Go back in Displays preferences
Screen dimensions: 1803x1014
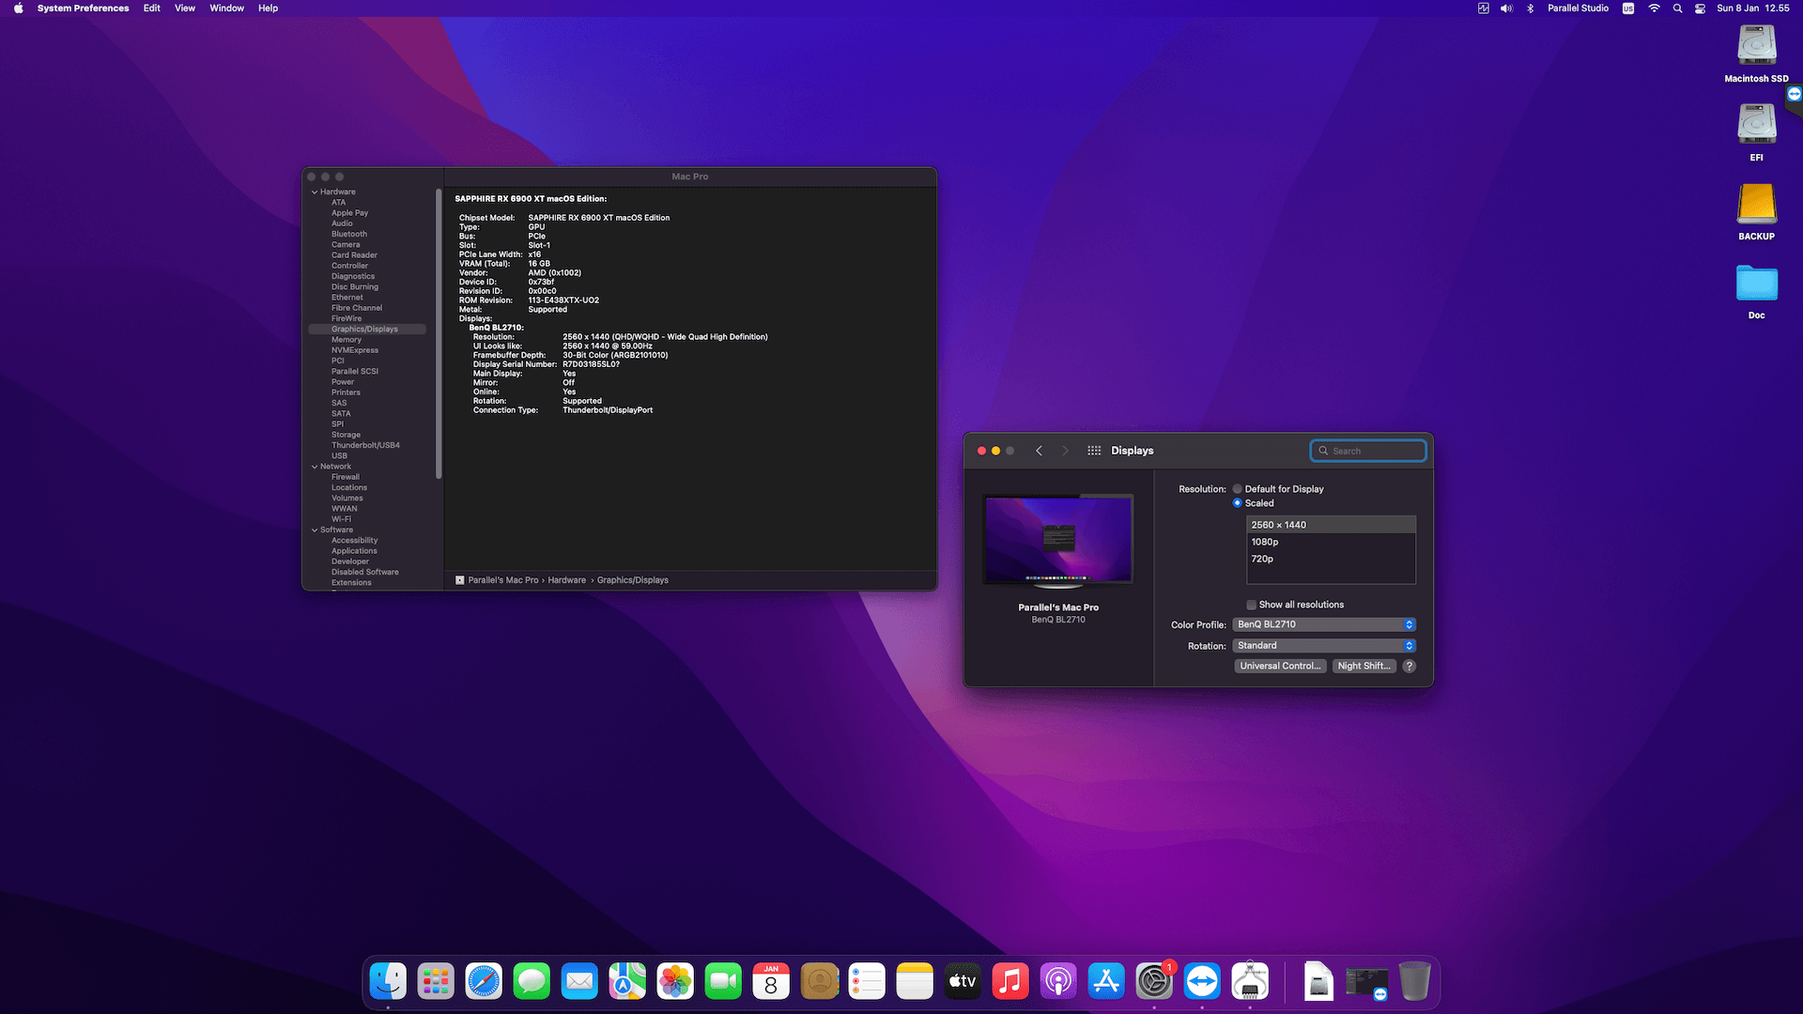1039,451
